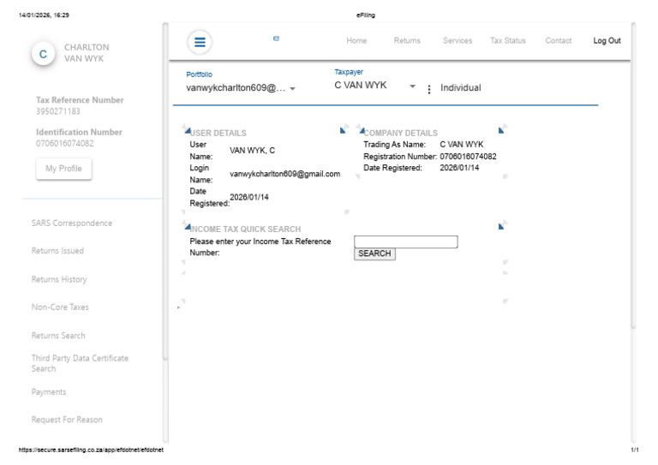Click the SEARCH button
The height and width of the screenshot is (465, 658).
374,253
